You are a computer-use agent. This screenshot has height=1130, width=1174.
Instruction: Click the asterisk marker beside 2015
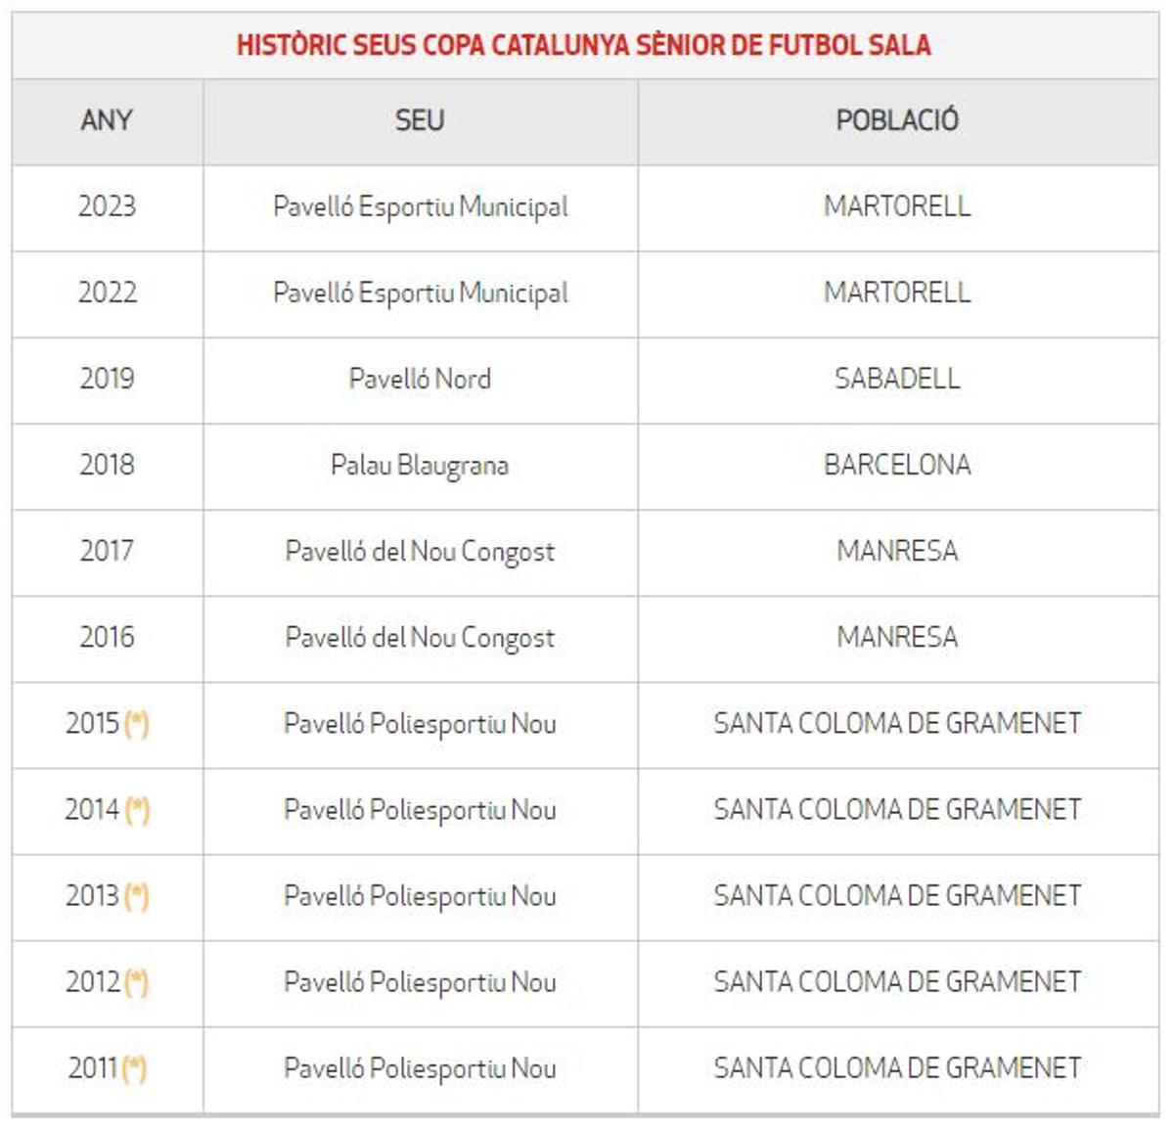point(137,724)
